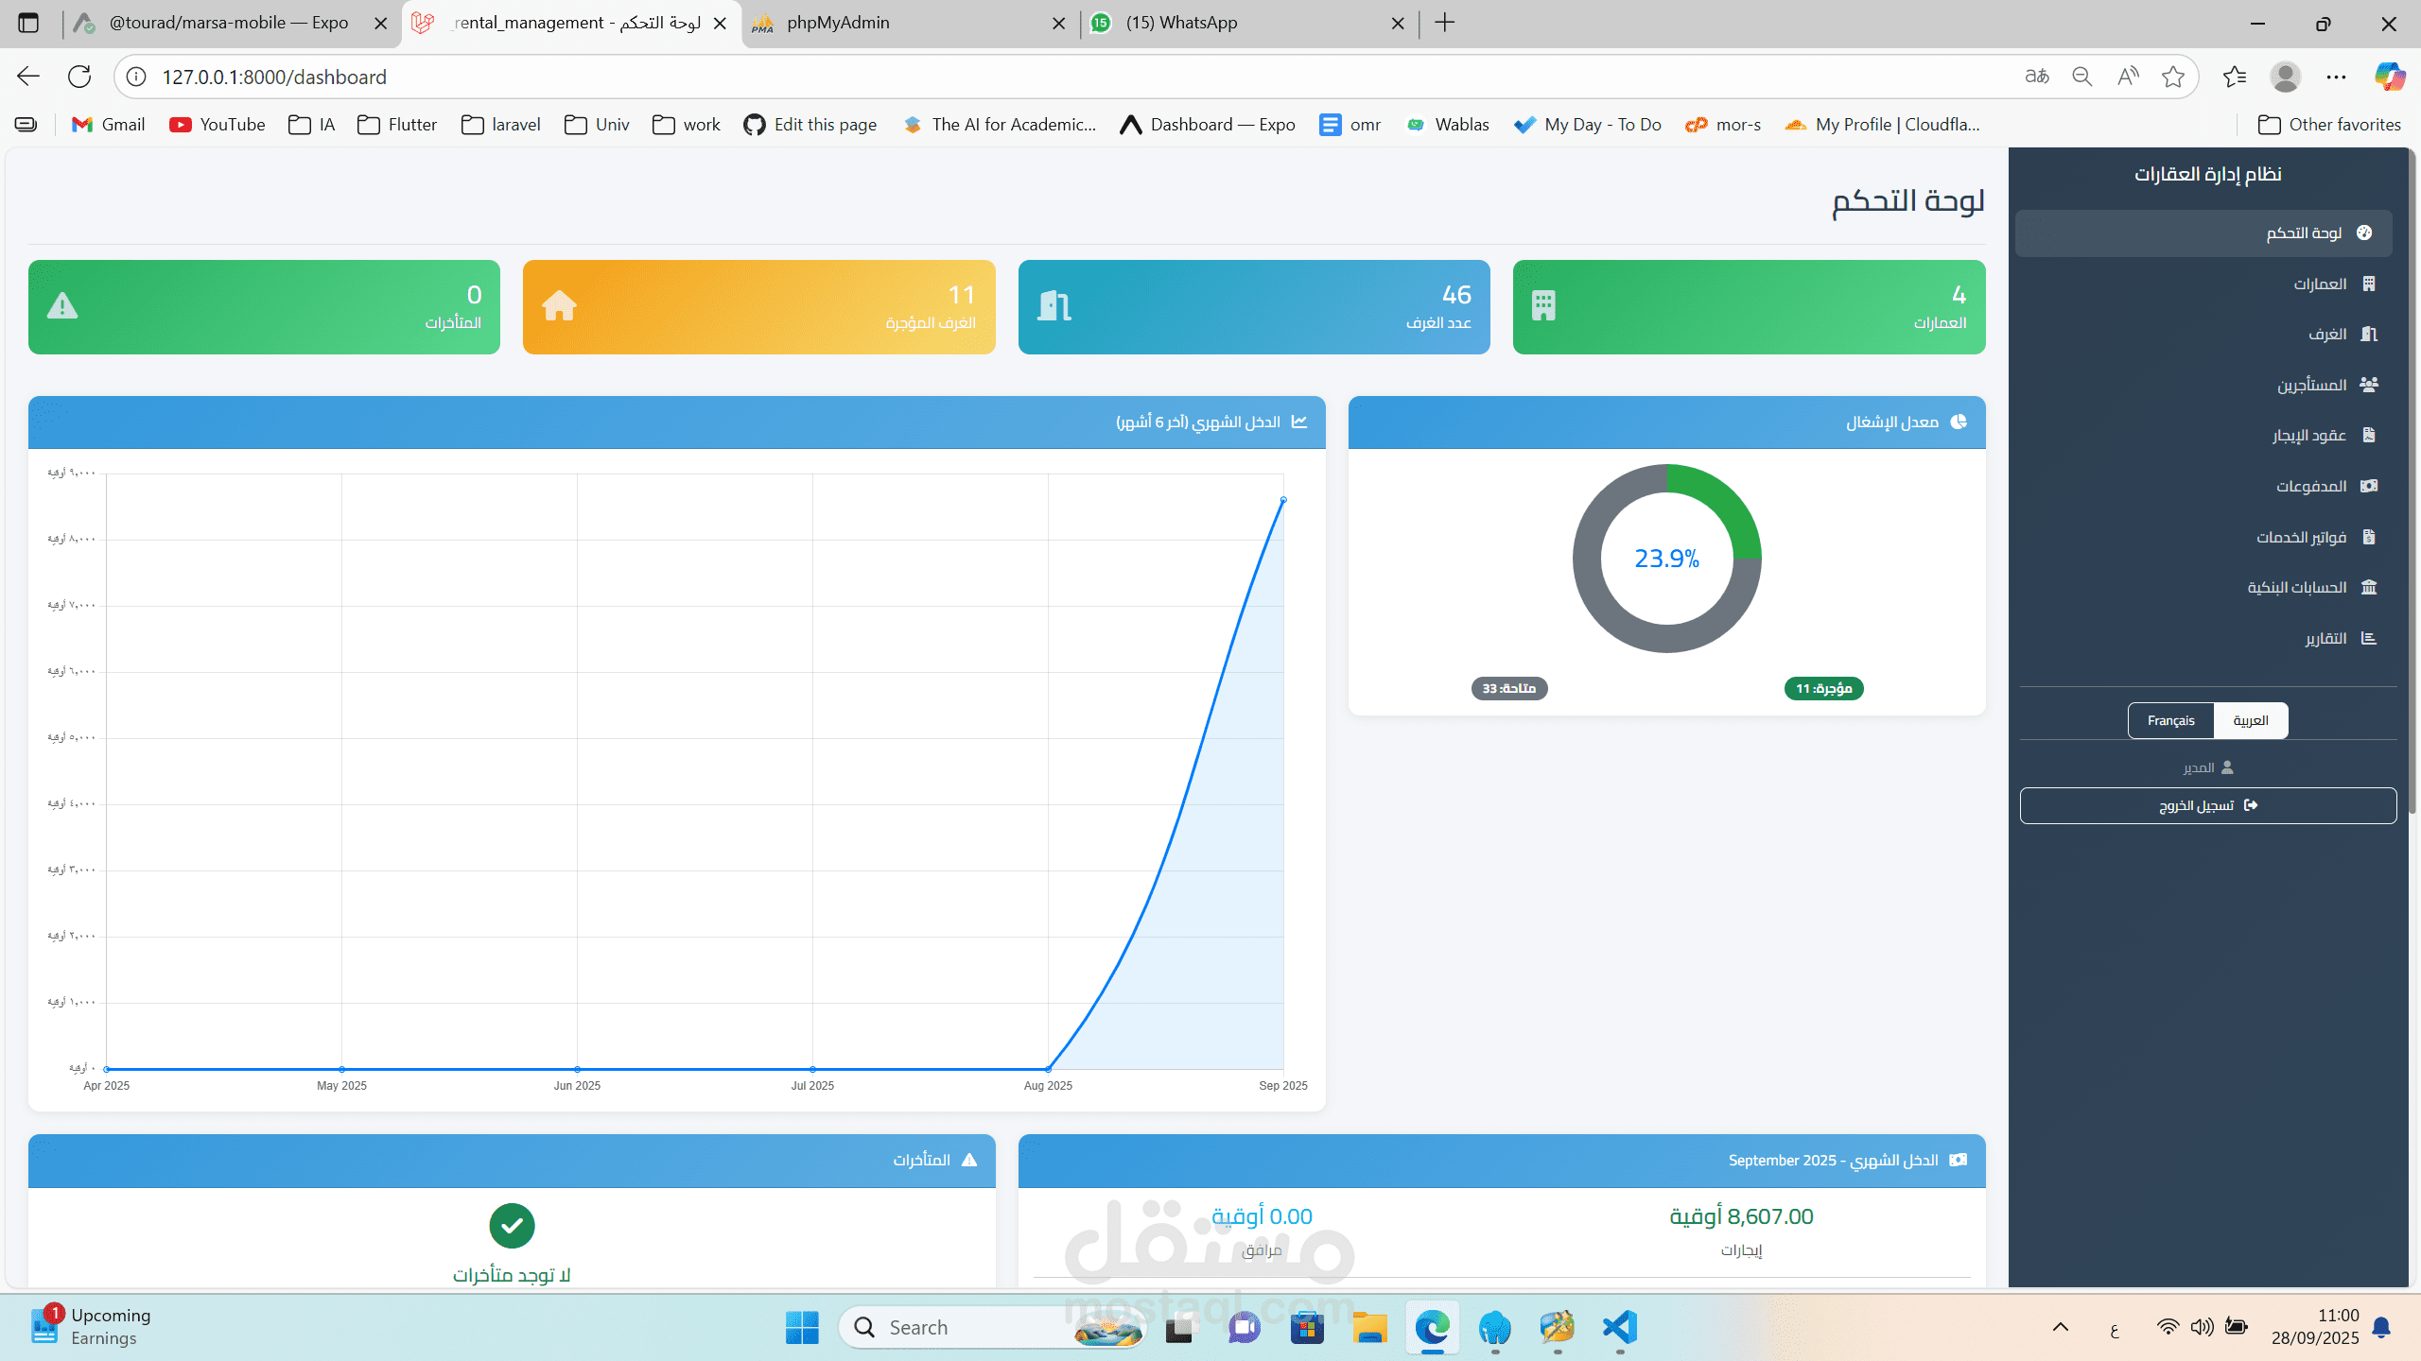Image resolution: width=2421 pixels, height=1361 pixels.
Task: Click the rental contracts document icon
Action: [x=2368, y=435]
